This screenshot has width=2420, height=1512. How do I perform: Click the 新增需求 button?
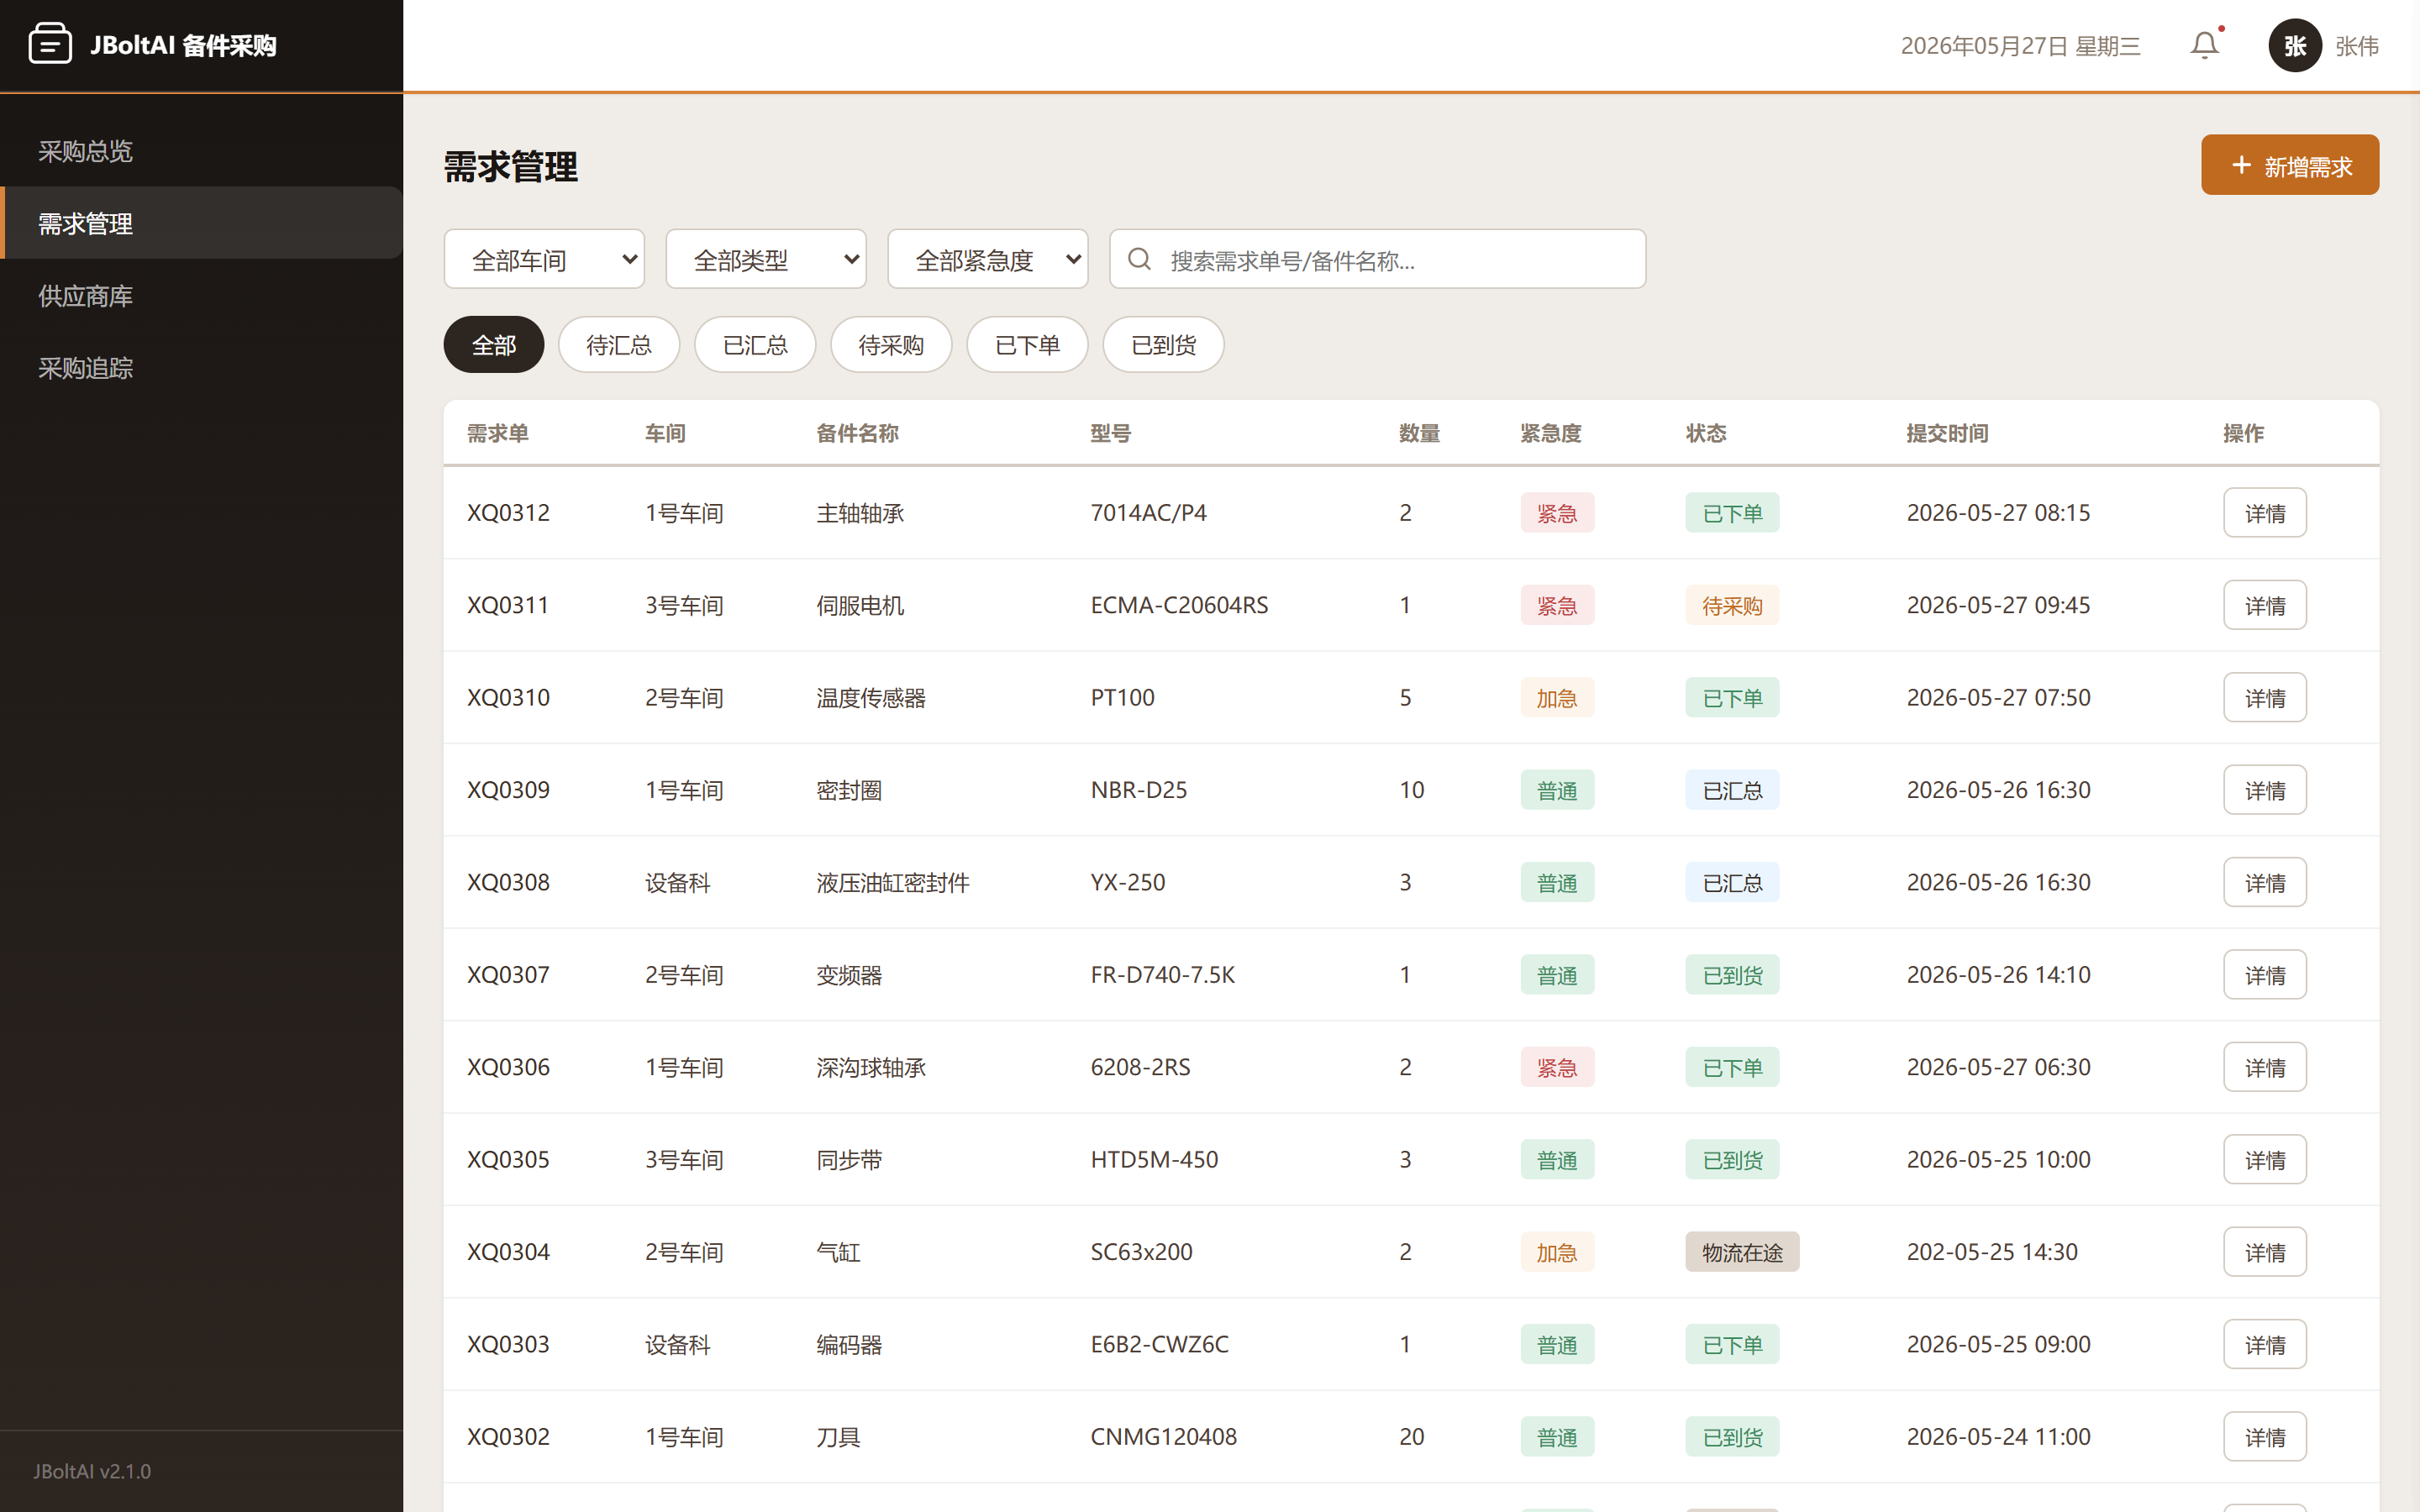click(x=2290, y=165)
